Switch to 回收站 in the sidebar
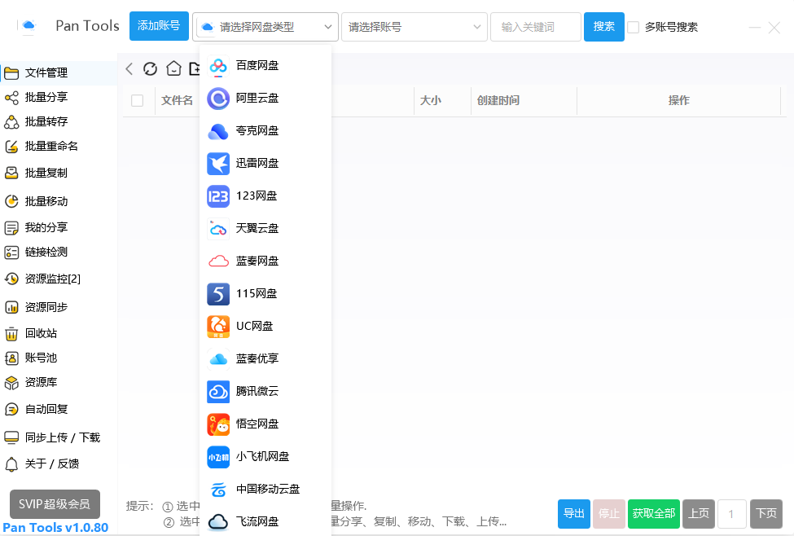This screenshot has height=536, width=794. point(41,333)
